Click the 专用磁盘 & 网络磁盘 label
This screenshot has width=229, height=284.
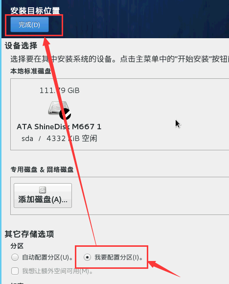pos(42,170)
